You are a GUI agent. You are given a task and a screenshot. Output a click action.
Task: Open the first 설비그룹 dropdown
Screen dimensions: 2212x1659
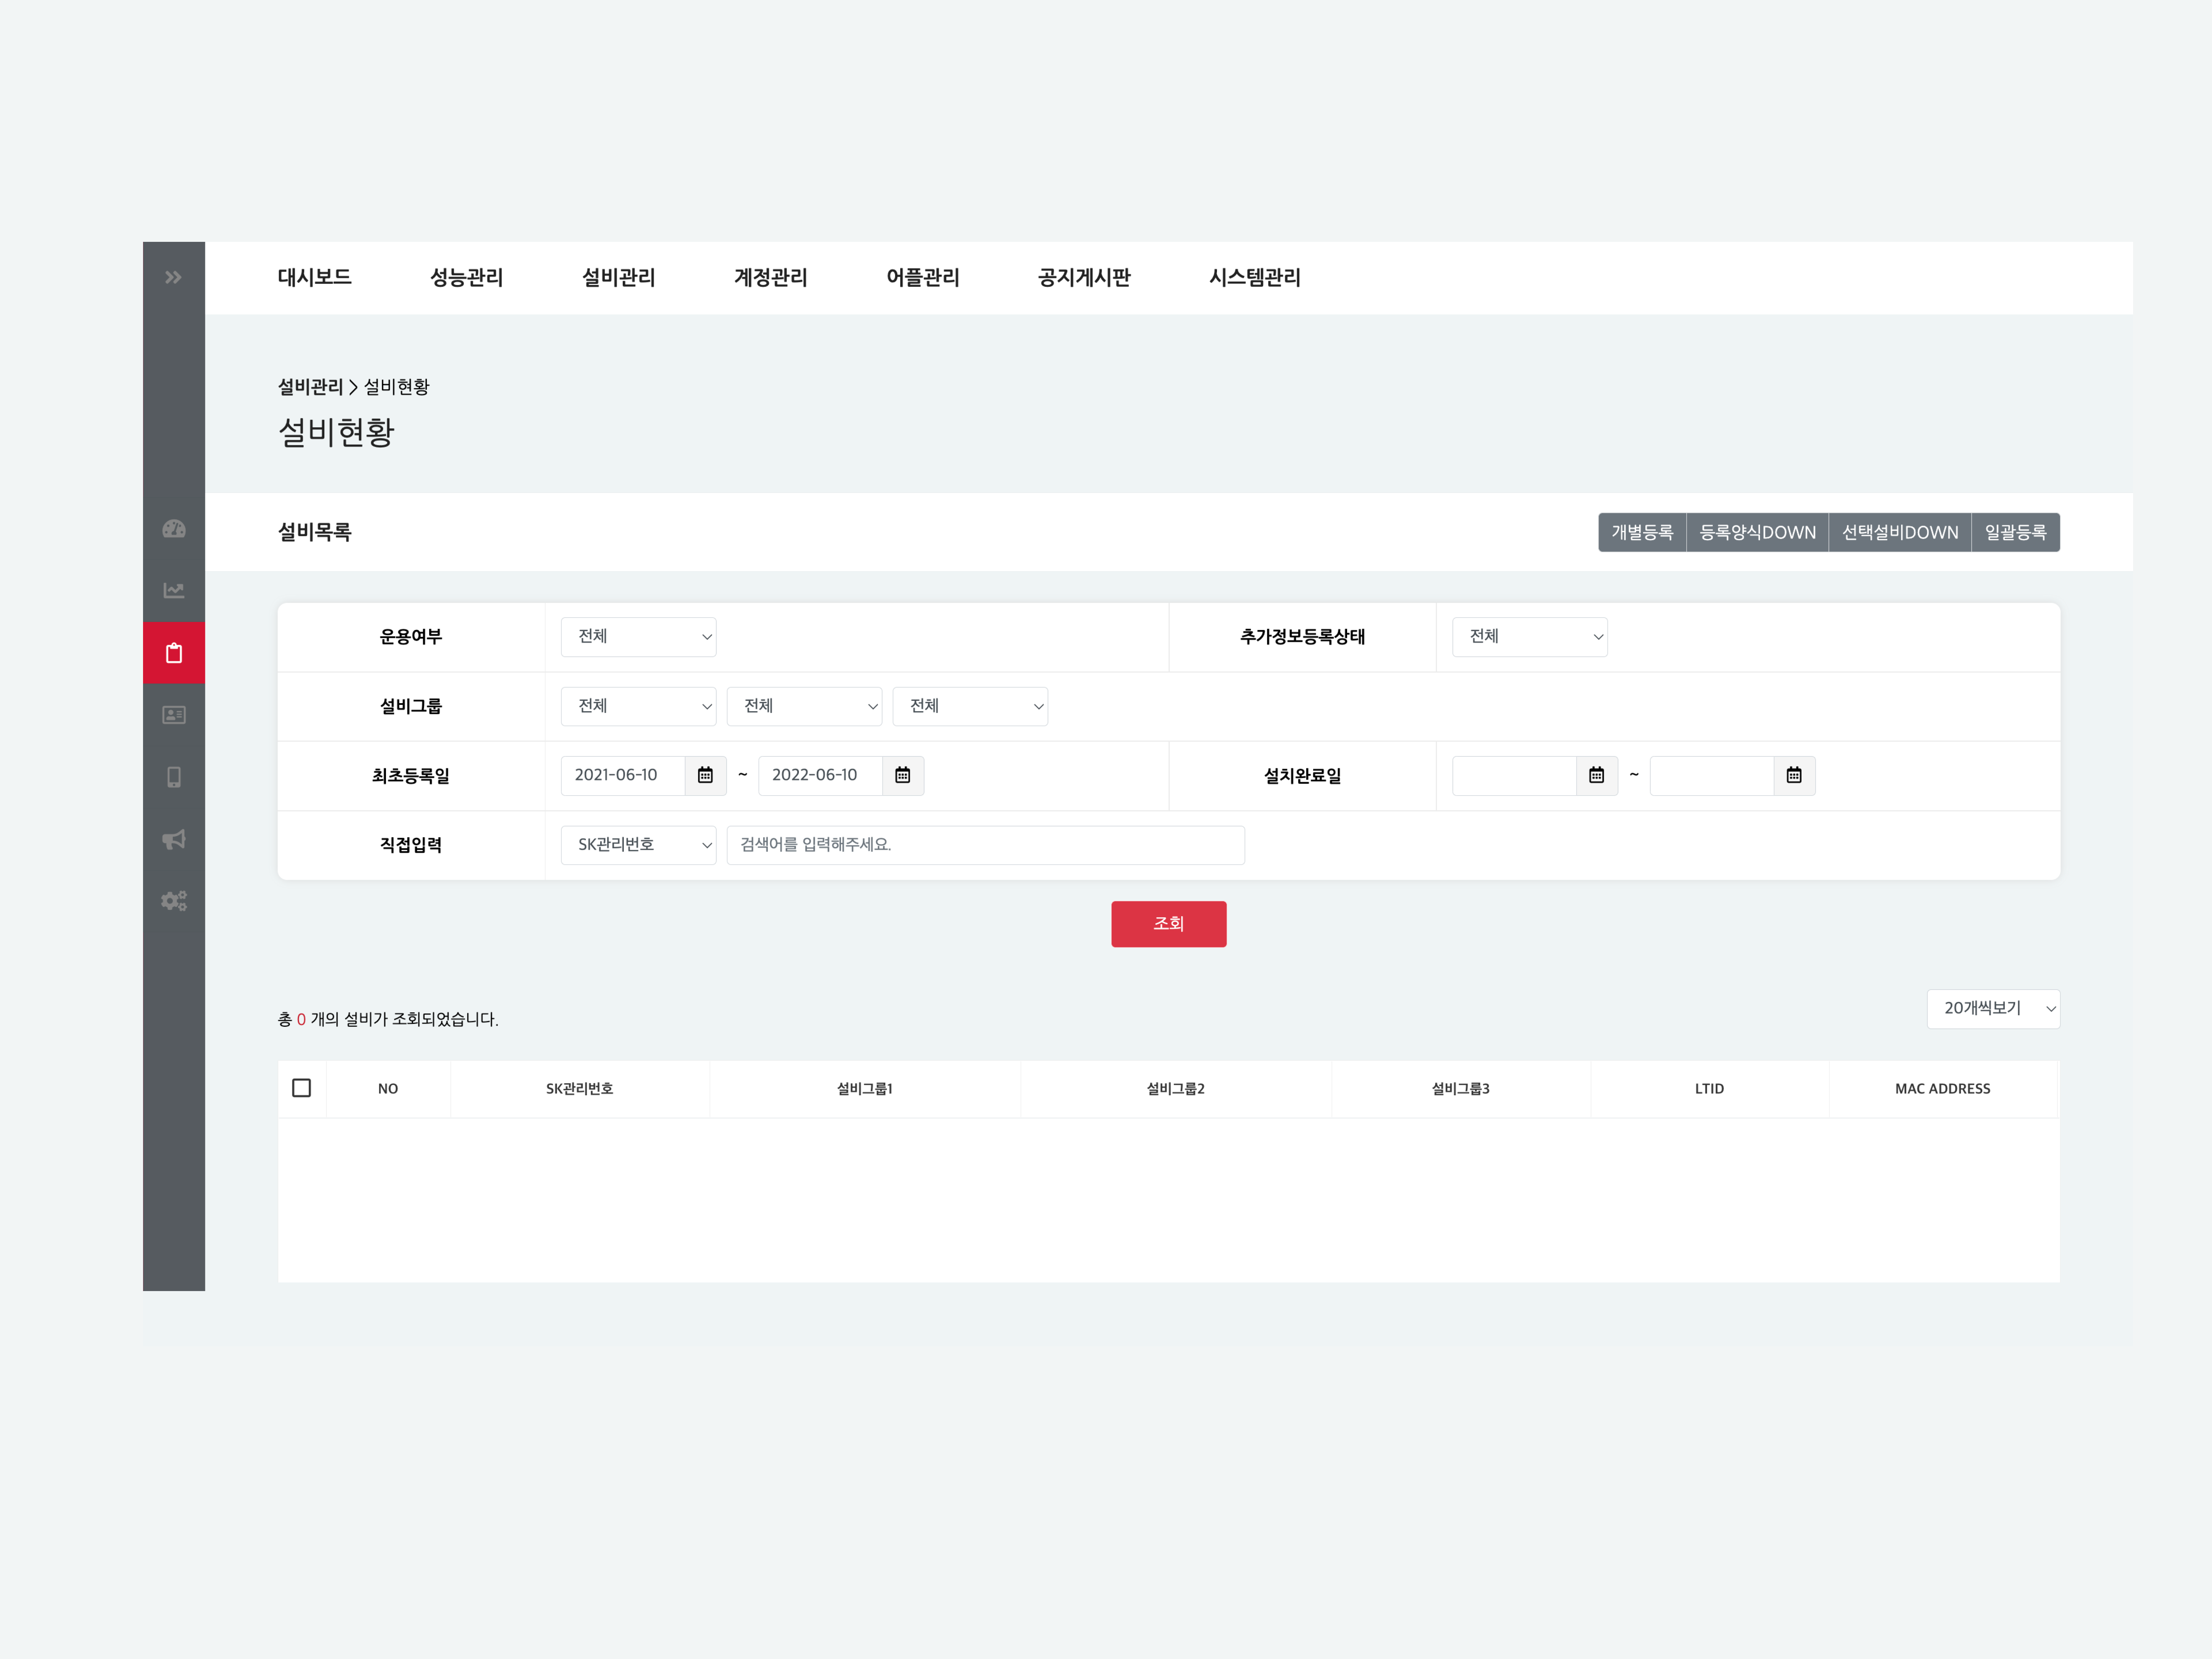point(638,706)
